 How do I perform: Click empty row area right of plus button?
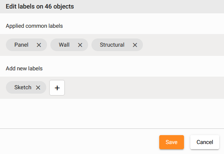[x=144, y=88]
